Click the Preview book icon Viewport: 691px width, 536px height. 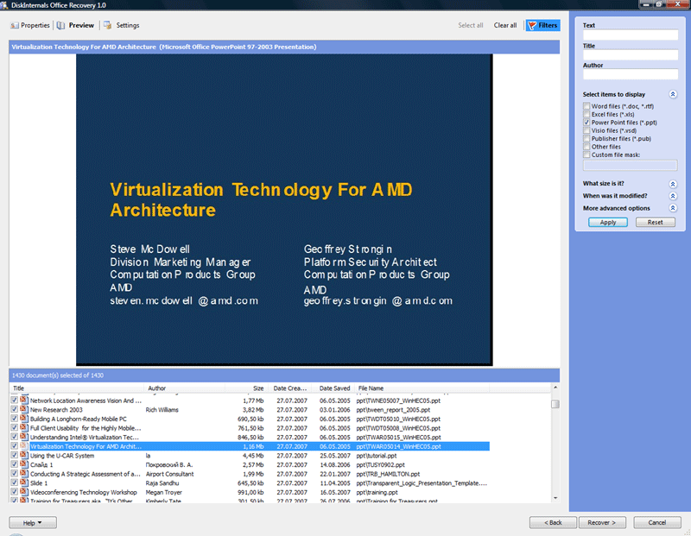[61, 26]
